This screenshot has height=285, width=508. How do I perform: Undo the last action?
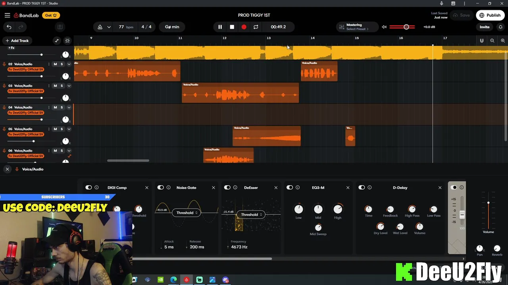click(x=9, y=27)
